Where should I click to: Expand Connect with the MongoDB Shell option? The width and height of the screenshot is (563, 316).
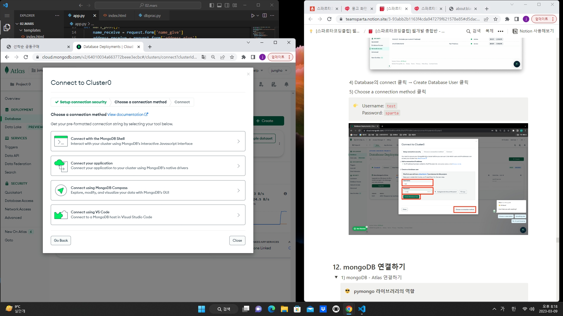click(x=148, y=141)
